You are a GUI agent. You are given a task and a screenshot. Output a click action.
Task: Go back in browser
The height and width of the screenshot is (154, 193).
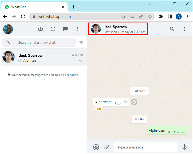tap(5, 16)
